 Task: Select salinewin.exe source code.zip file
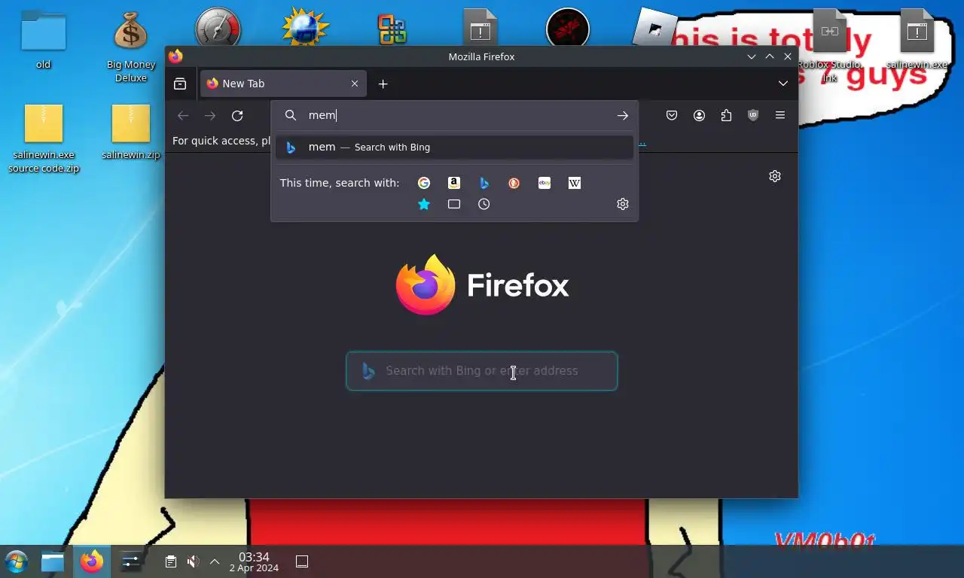click(44, 139)
